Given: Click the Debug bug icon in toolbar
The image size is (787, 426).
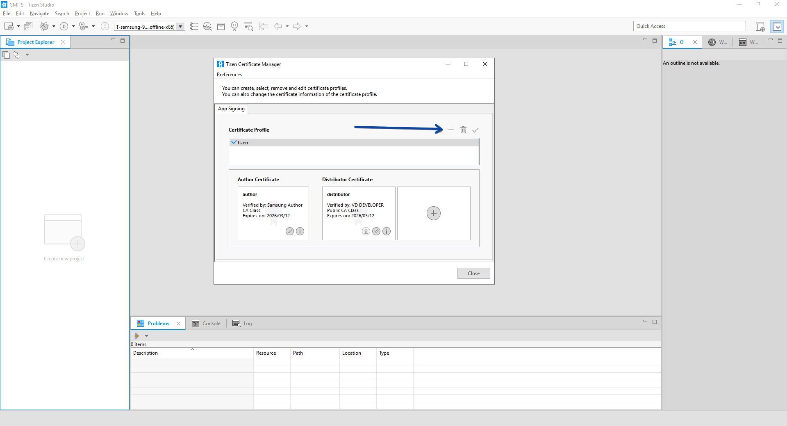Looking at the screenshot, I should click(x=44, y=27).
